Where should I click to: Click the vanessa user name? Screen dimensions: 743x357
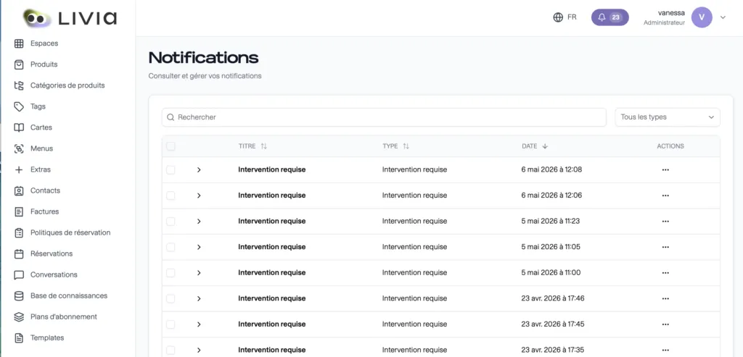tap(671, 13)
